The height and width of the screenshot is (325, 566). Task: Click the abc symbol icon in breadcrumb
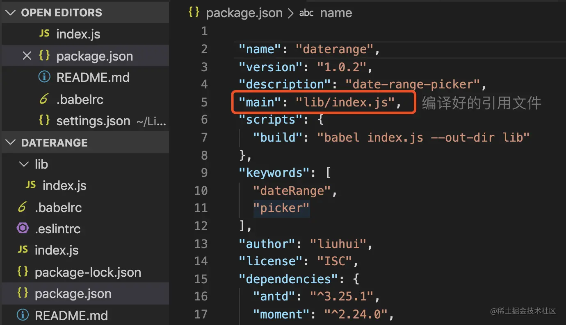306,13
